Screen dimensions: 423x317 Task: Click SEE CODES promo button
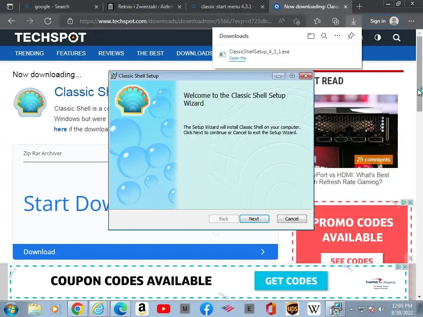tap(352, 259)
